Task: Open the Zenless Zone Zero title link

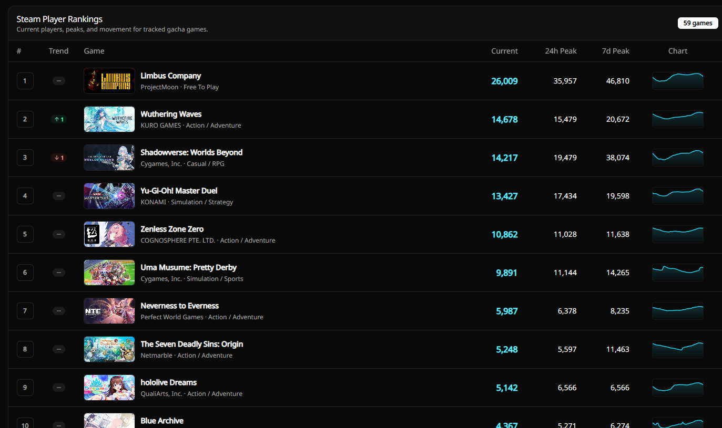Action: click(172, 229)
